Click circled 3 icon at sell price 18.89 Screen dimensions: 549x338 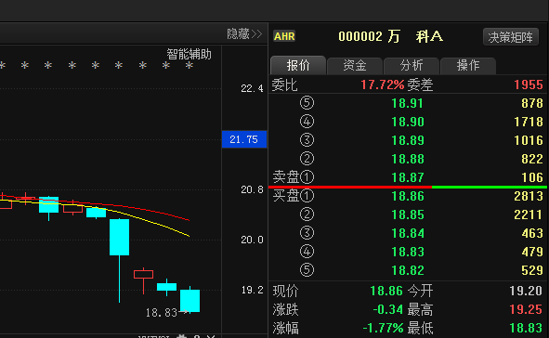pos(307,140)
